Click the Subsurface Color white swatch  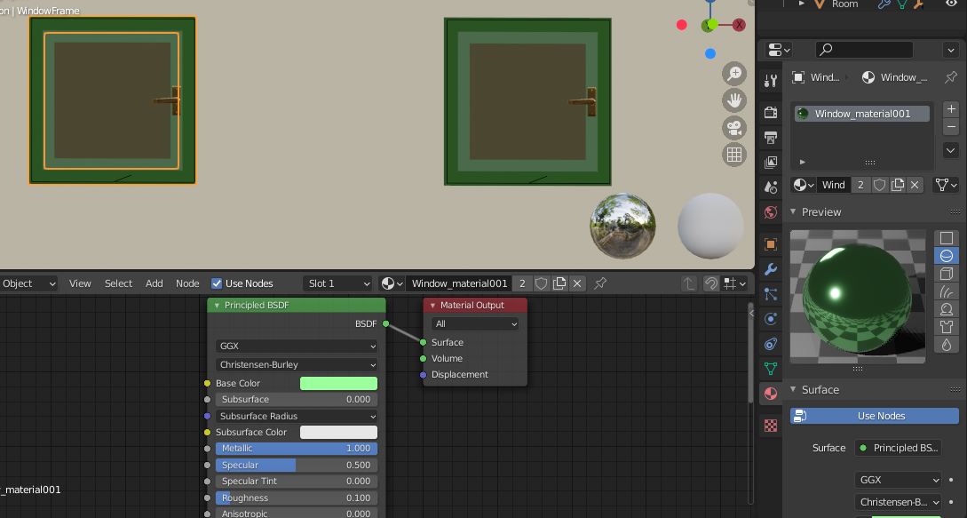[338, 432]
